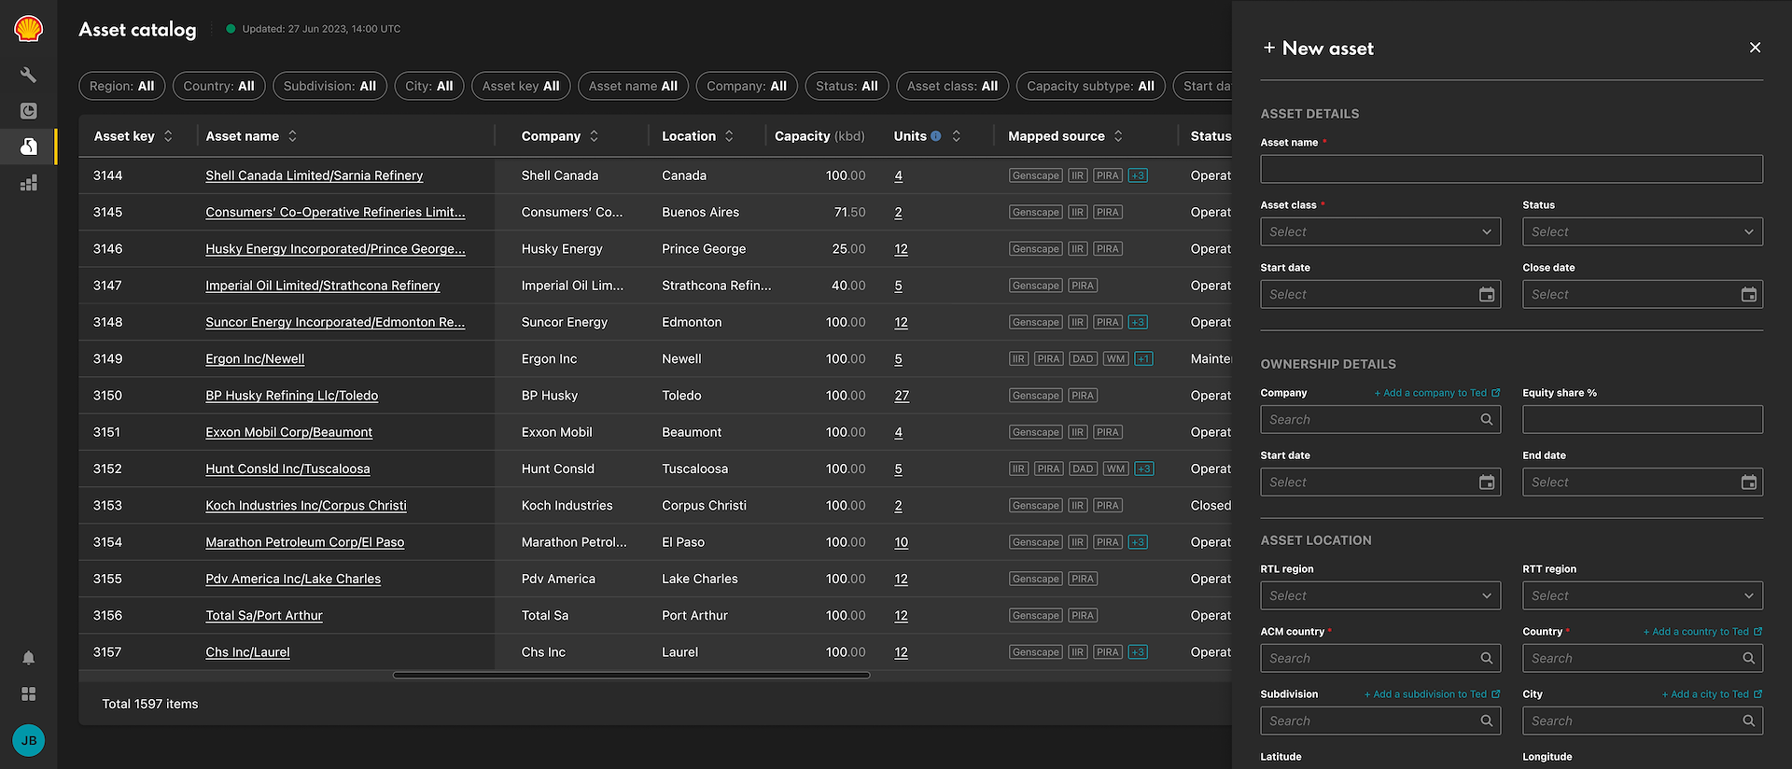Screen dimensions: 1792x769
Task: Click the Equity share % input
Action: coord(1643,420)
